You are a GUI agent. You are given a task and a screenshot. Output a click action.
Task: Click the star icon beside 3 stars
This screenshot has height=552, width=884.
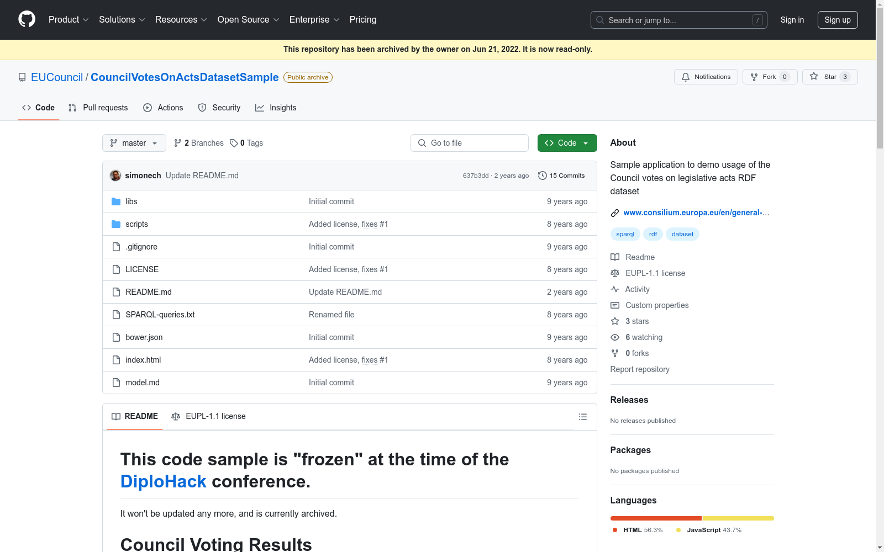tap(615, 321)
